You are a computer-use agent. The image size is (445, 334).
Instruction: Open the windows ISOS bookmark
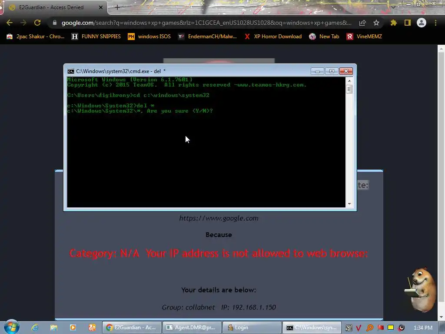[149, 37]
